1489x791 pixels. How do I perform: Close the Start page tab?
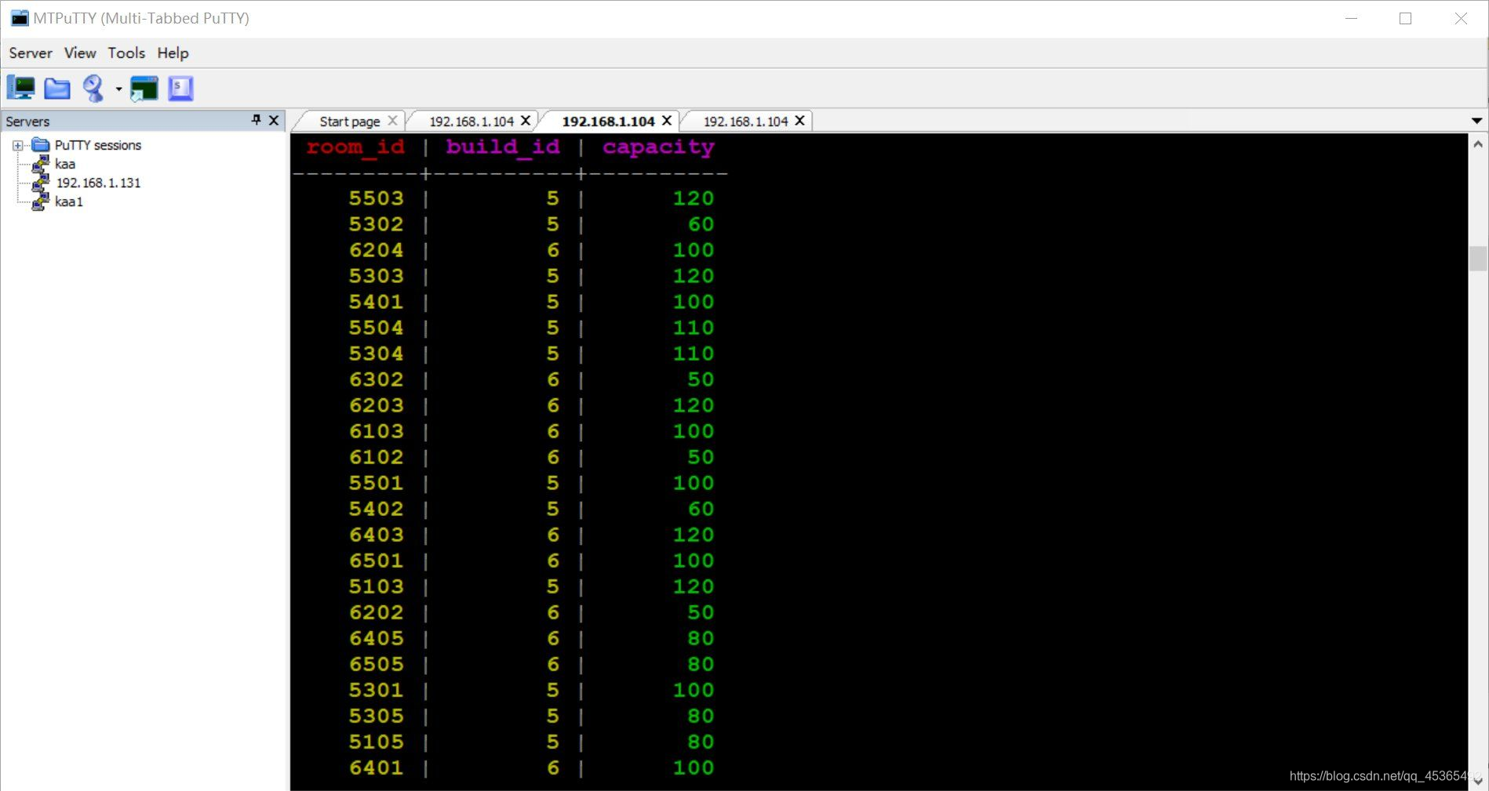[393, 121]
